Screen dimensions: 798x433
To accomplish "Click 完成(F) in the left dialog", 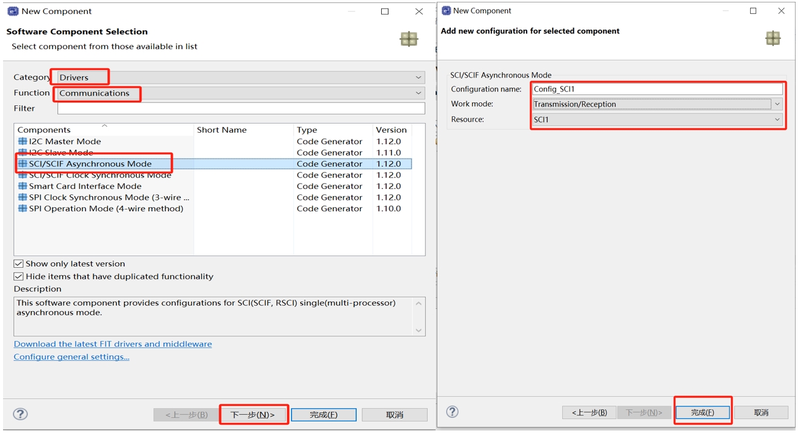I will click(x=324, y=415).
